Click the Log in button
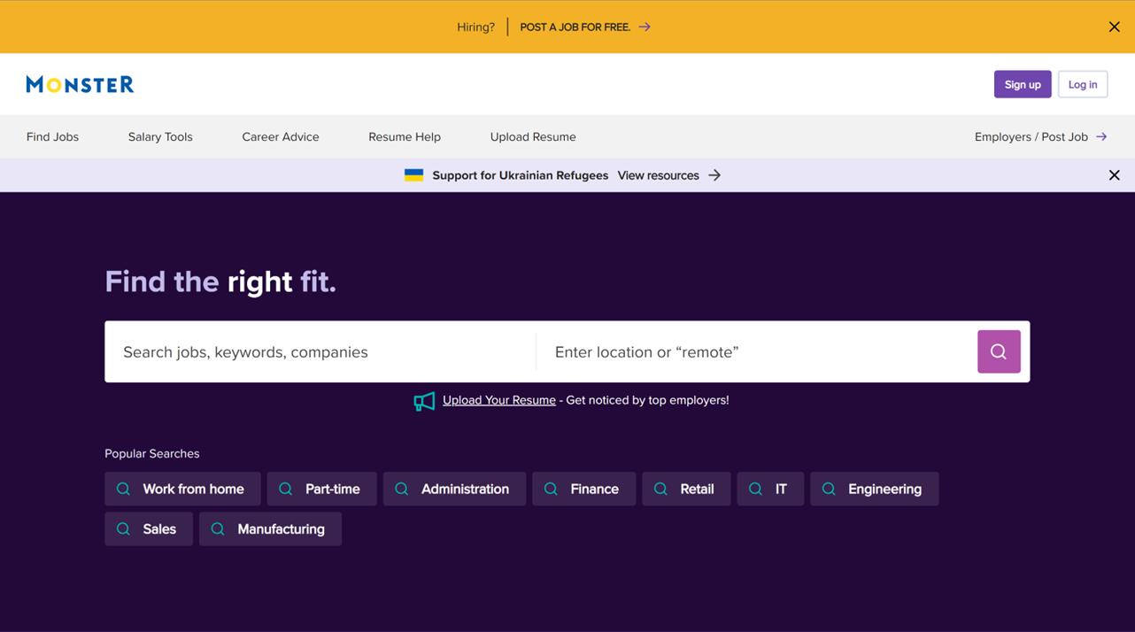The width and height of the screenshot is (1135, 632). 1082,84
